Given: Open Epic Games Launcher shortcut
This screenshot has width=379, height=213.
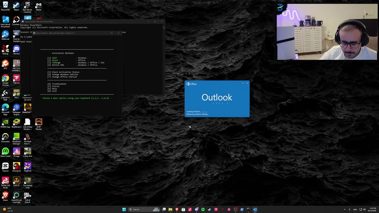Looking at the screenshot, I should click(28, 7).
